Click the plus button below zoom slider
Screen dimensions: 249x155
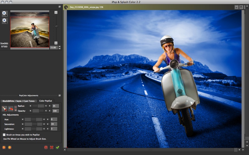click(x=56, y=43)
